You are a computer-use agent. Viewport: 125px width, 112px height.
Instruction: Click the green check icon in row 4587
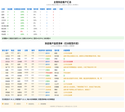[64, 81]
